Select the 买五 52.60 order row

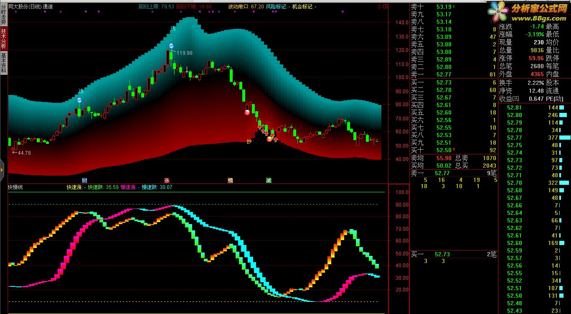[454, 112]
